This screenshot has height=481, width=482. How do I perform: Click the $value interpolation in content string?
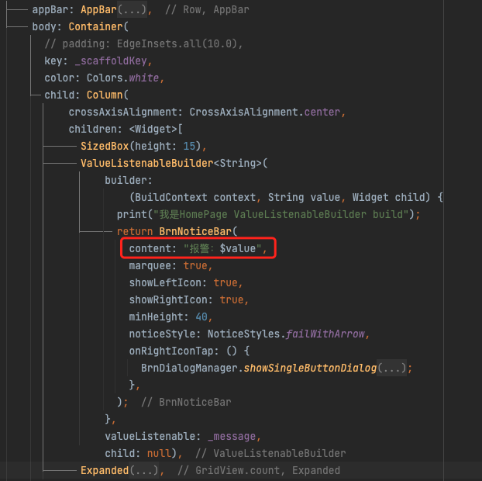237,248
